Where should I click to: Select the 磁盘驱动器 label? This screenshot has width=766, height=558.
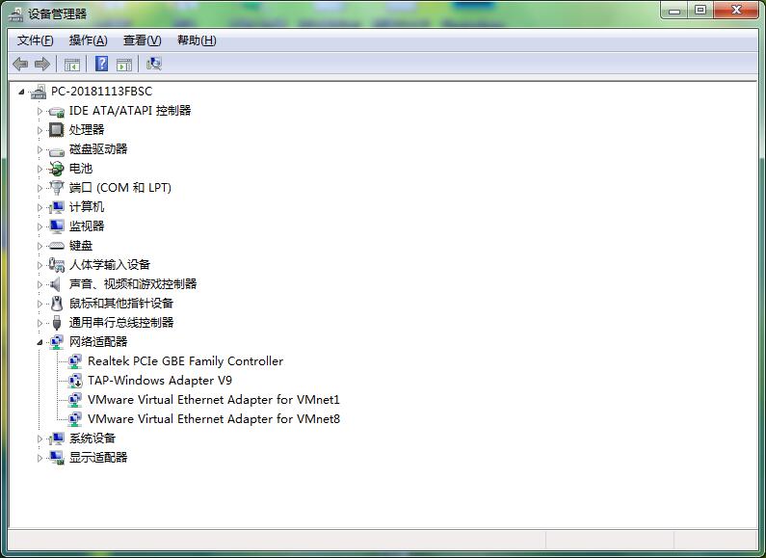tap(98, 149)
